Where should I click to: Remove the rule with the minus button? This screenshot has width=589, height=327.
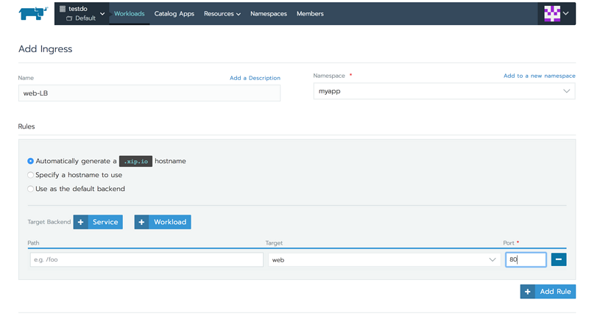coord(559,259)
